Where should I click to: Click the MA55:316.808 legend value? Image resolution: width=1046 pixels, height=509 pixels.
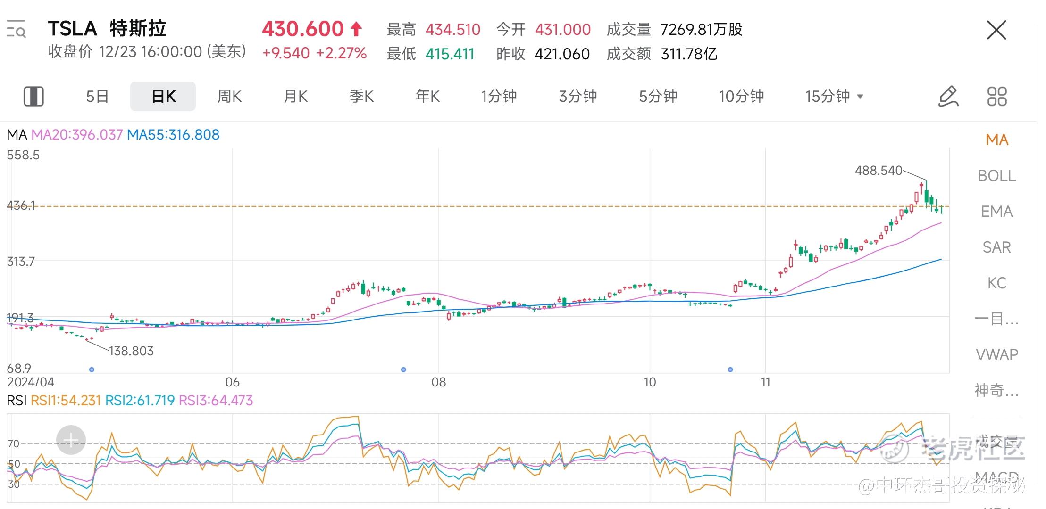[173, 135]
